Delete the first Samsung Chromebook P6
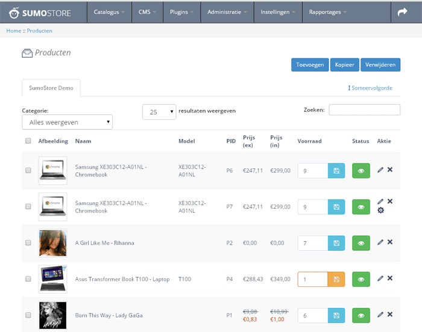The width and height of the screenshot is (422, 332). (390, 170)
